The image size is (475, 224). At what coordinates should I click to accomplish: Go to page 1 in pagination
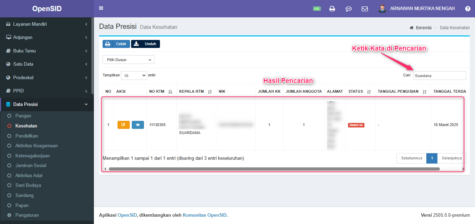pos(432,158)
